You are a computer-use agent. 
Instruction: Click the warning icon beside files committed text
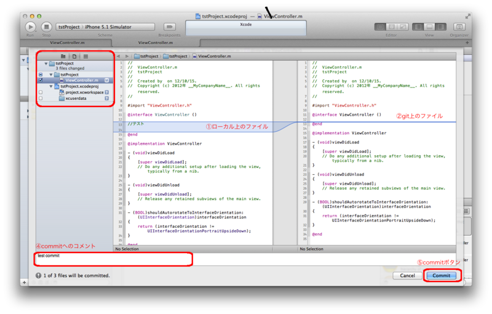coord(38,275)
